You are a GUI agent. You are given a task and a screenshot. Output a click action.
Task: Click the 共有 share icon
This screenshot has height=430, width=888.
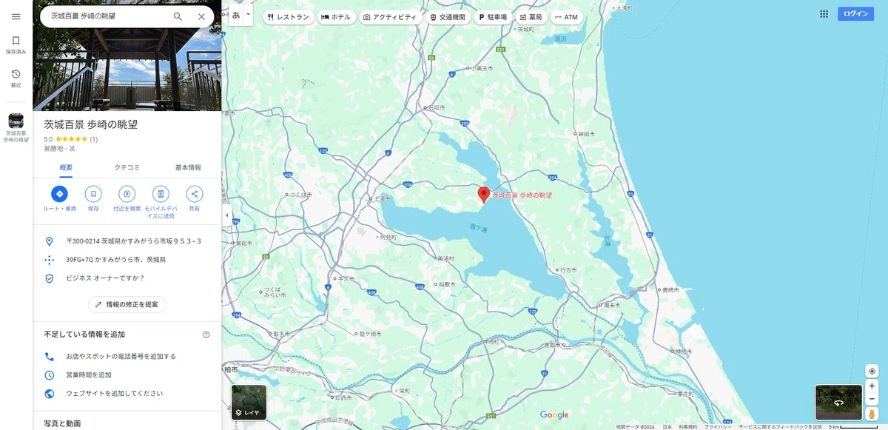195,194
